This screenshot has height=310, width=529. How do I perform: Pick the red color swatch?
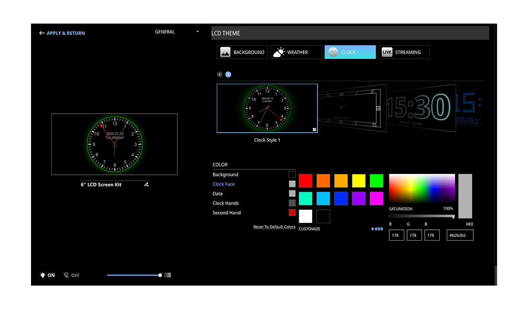pos(306,181)
